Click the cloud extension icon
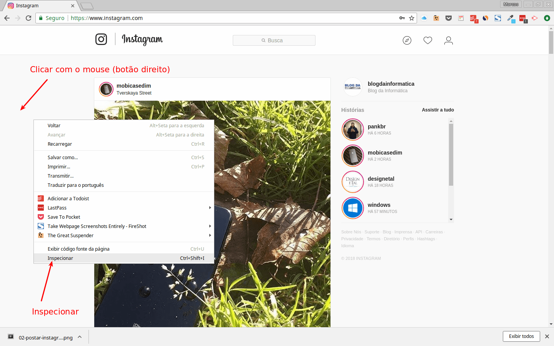This screenshot has width=554, height=346. click(424, 18)
